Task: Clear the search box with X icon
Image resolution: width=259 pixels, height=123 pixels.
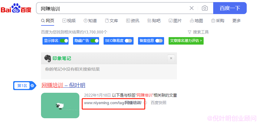Action: click(191, 8)
